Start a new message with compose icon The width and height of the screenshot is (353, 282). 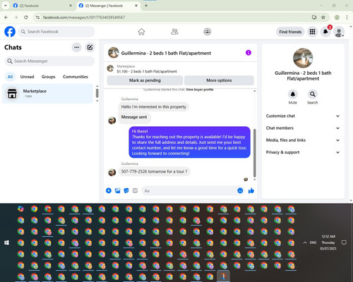[90, 47]
